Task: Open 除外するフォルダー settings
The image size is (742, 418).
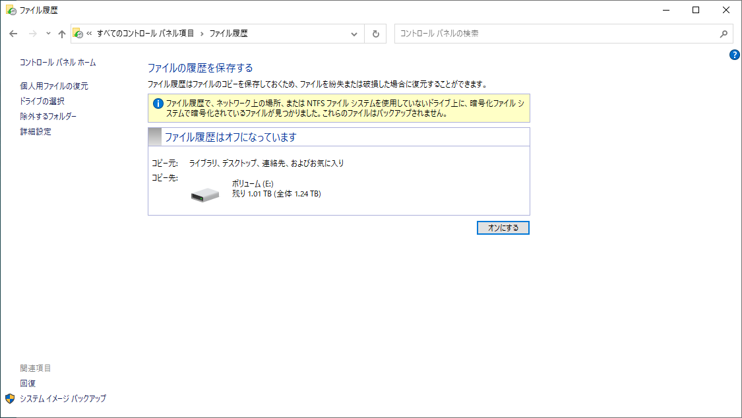Action: 47,116
